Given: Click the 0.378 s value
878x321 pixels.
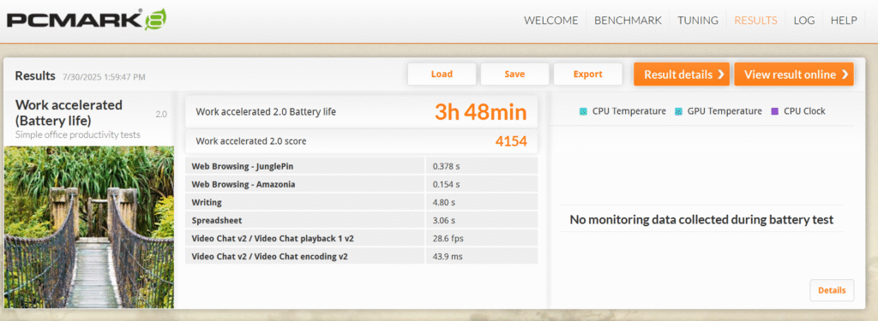Looking at the screenshot, I should [446, 166].
